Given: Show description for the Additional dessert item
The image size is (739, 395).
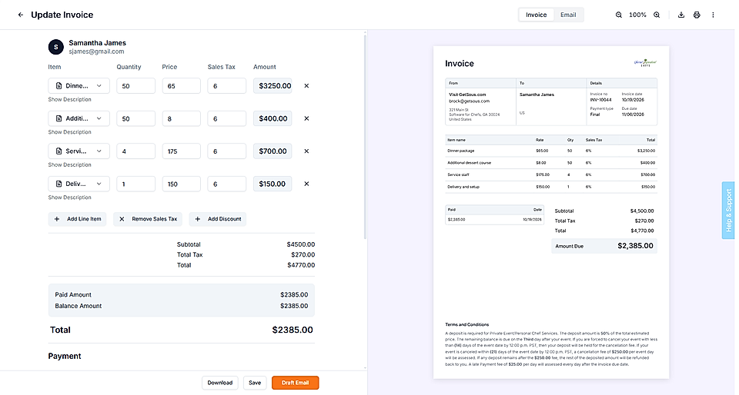Looking at the screenshot, I should click(x=70, y=132).
